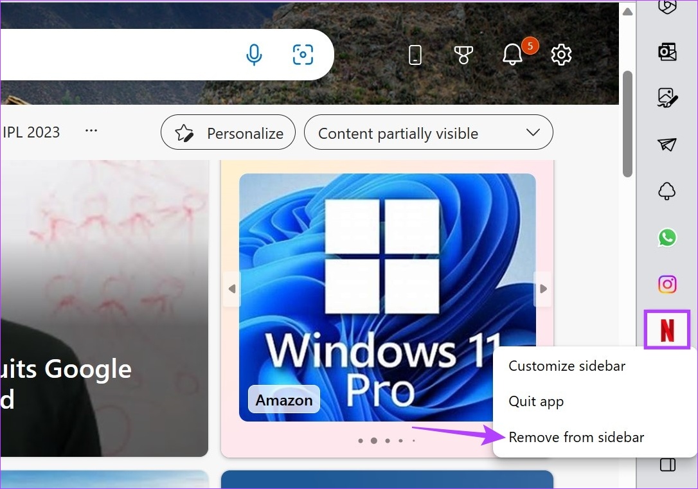Go to next carousel slide arrow

[x=542, y=289]
